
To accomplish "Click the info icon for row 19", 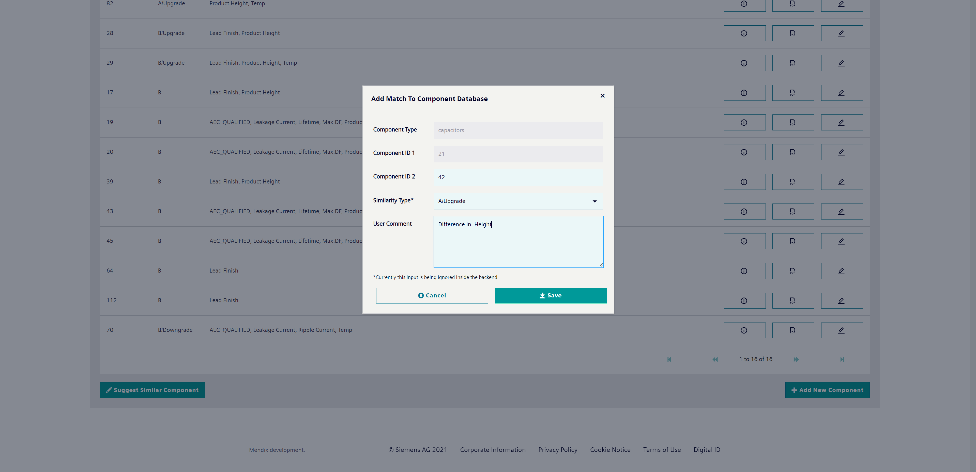I will (x=744, y=122).
